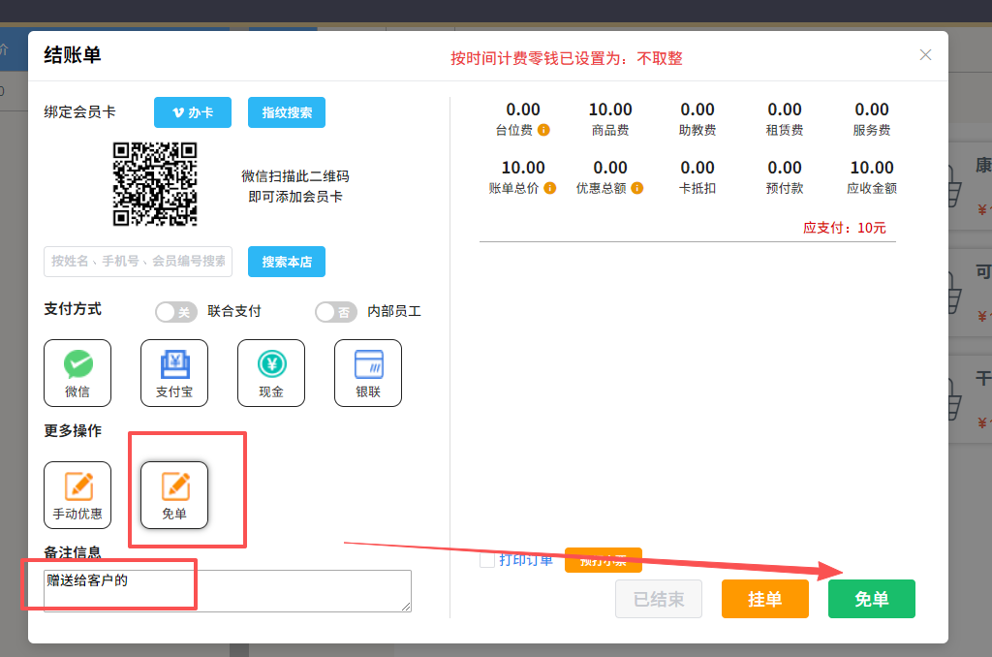This screenshot has width=992, height=657.
Task: Confirm with the green 免单 button
Action: click(x=871, y=599)
